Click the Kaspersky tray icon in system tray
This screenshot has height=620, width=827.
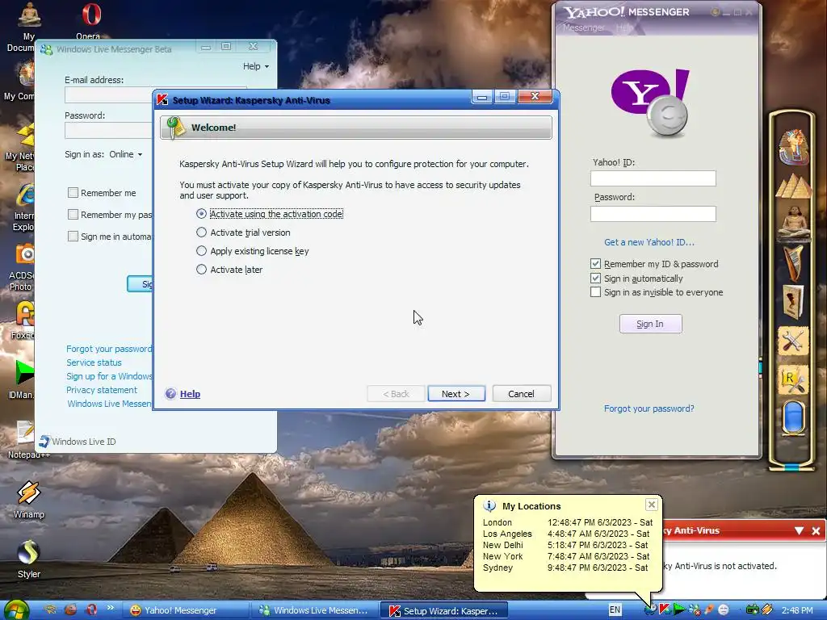[x=664, y=610]
